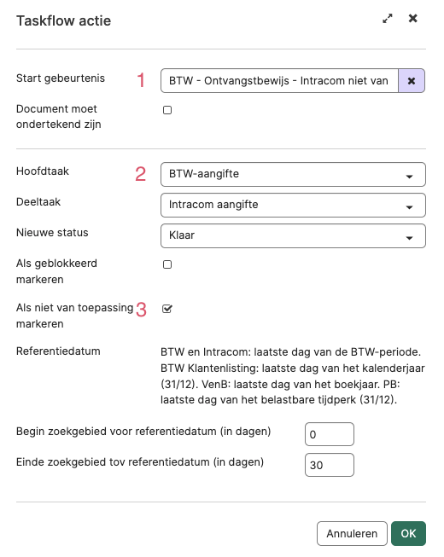Click the 'Start gebeurtenis' label
This screenshot has height=557, width=444.
pos(61,78)
